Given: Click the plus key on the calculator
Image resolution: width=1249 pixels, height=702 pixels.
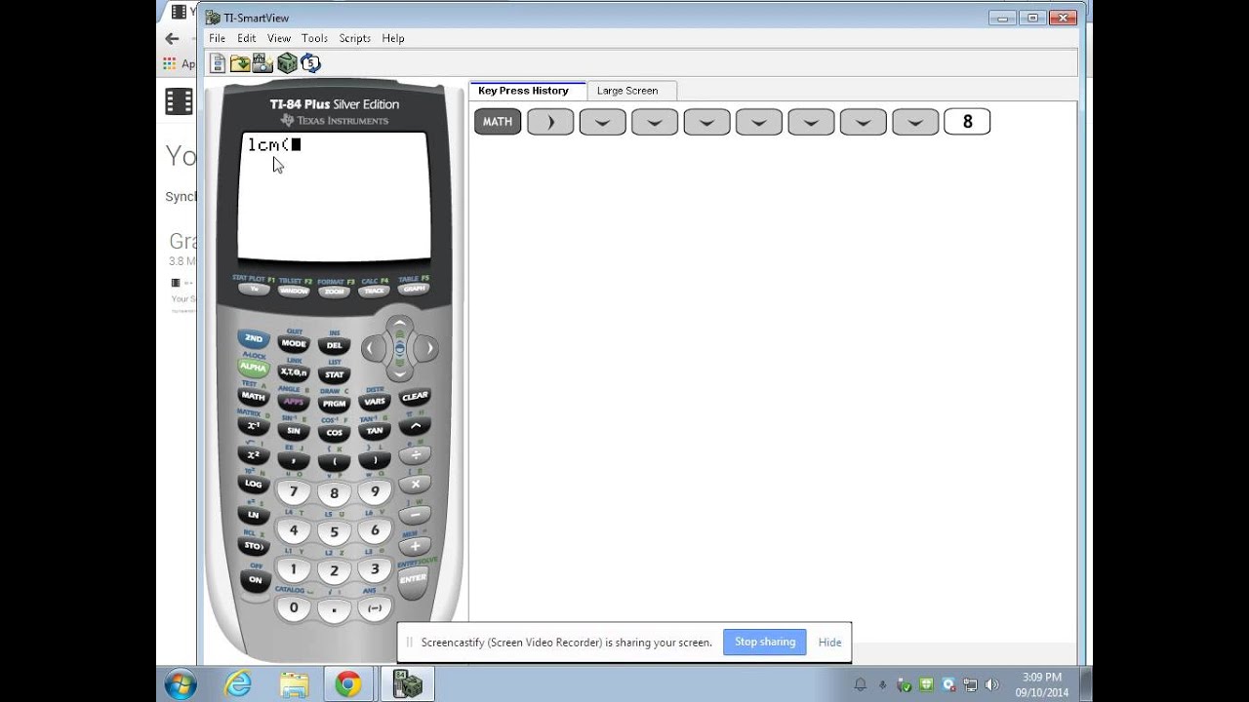Looking at the screenshot, I should point(415,547).
